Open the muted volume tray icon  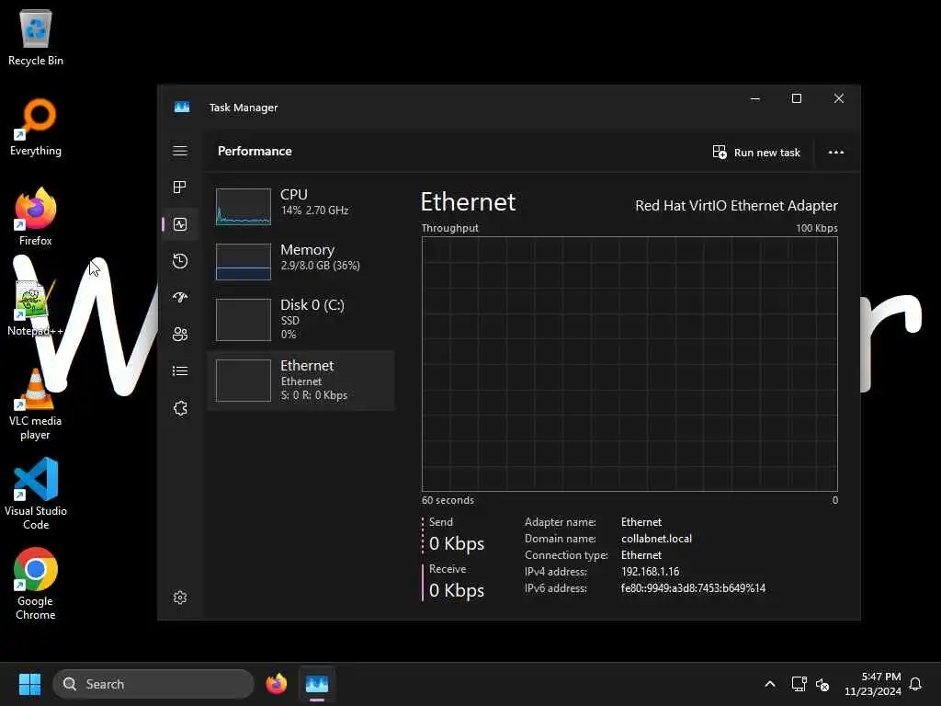[822, 684]
